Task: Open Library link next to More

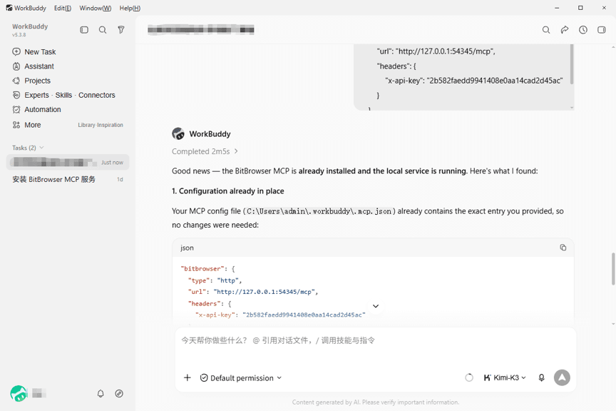Action: coord(86,125)
